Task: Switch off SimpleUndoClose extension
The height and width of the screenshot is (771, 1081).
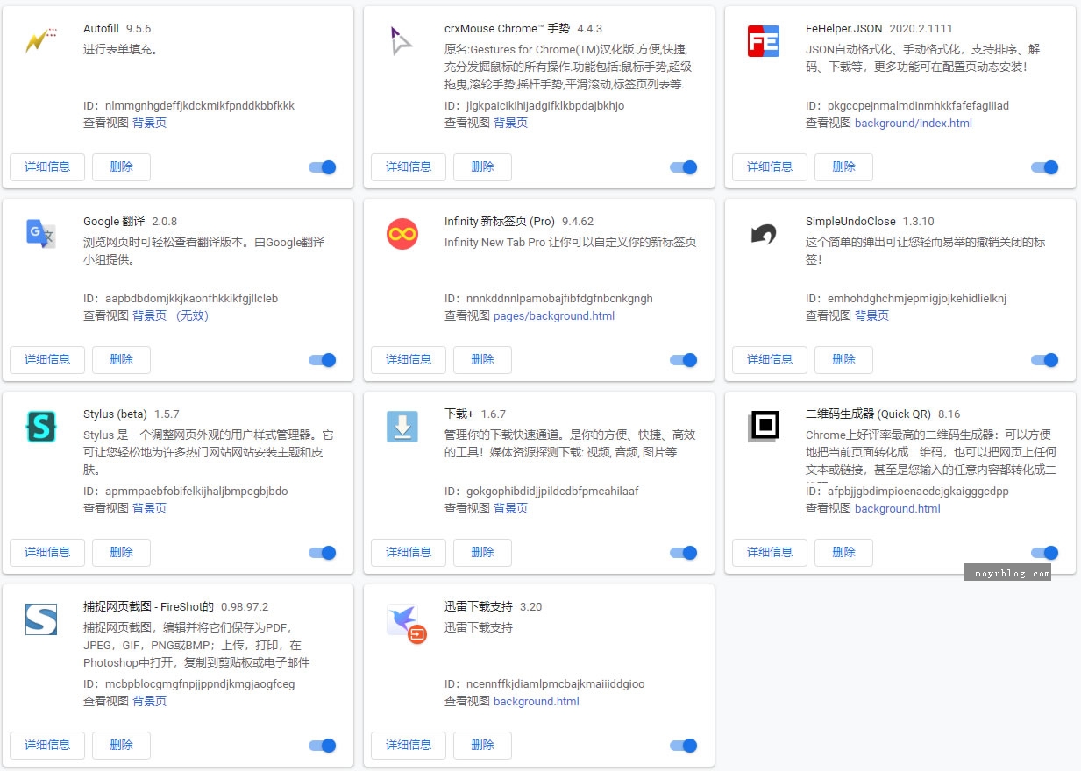Action: pos(1045,360)
